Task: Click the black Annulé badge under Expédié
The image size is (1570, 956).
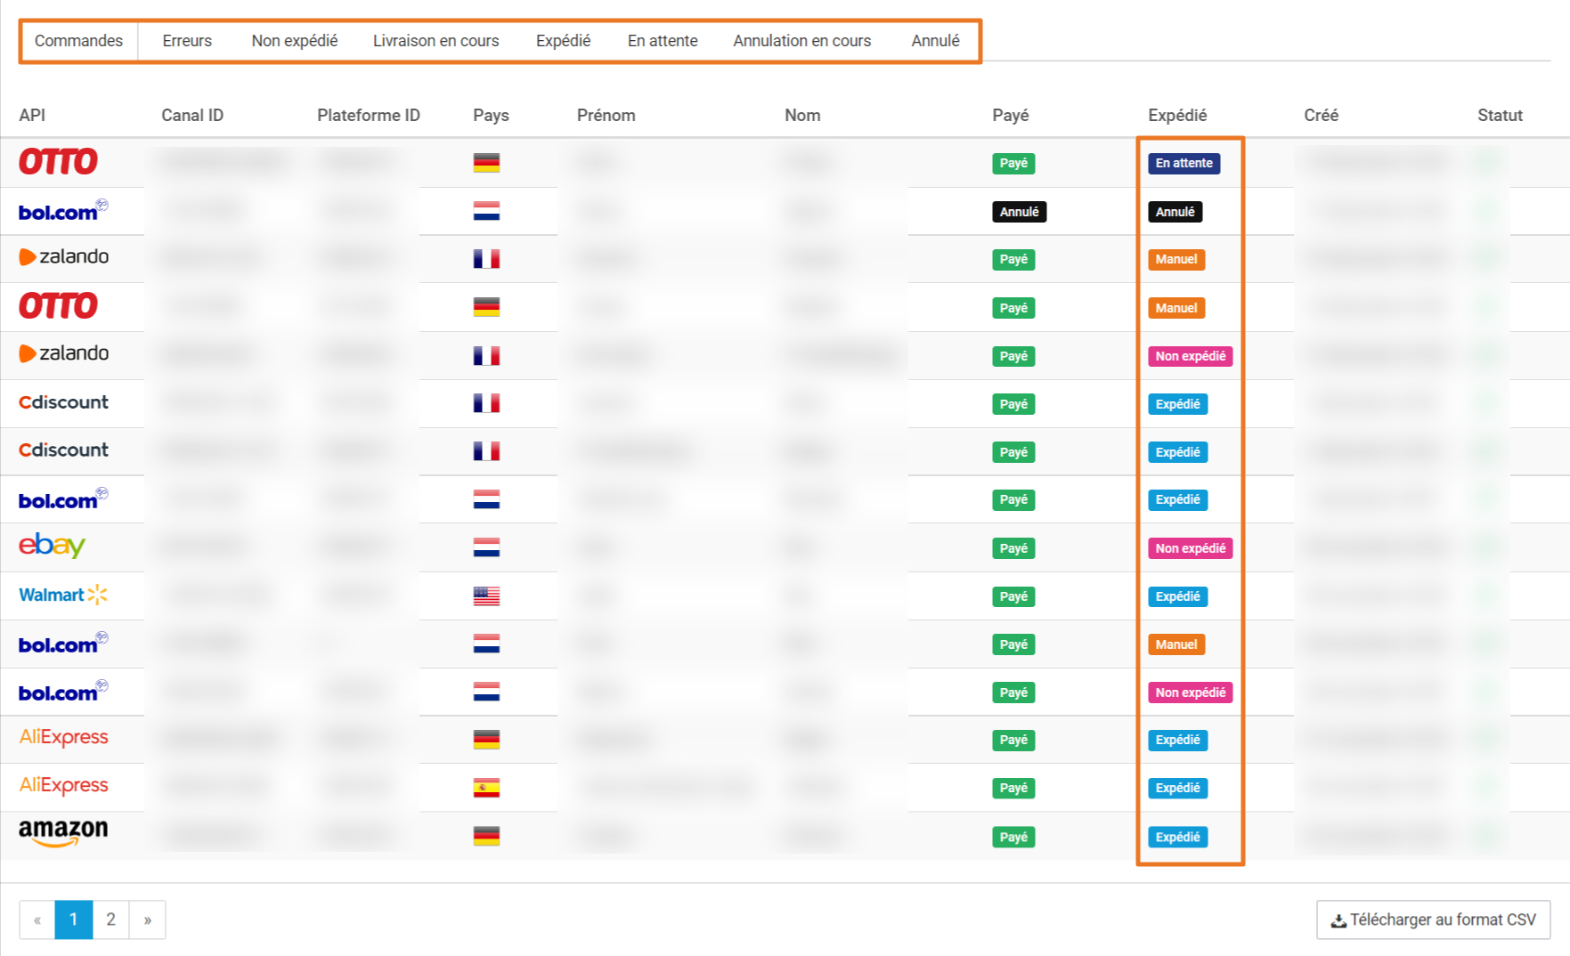Action: point(1175,212)
